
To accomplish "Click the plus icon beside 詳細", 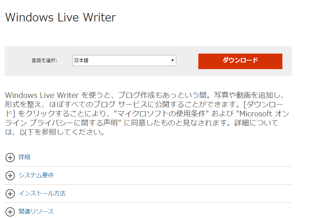I will (10, 157).
